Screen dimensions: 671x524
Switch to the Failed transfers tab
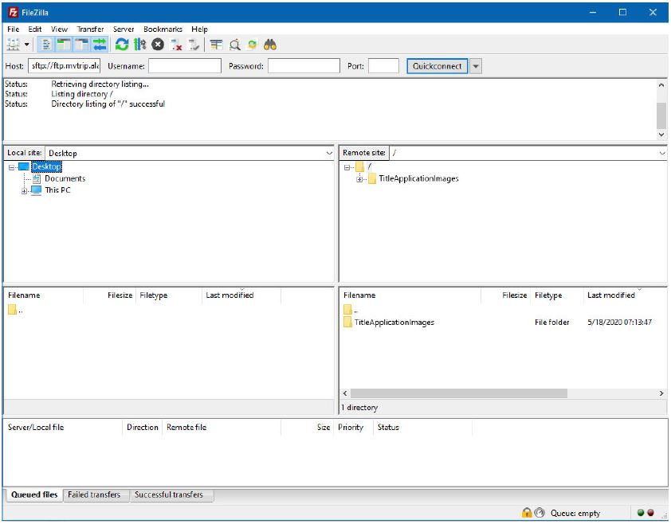[x=94, y=495]
